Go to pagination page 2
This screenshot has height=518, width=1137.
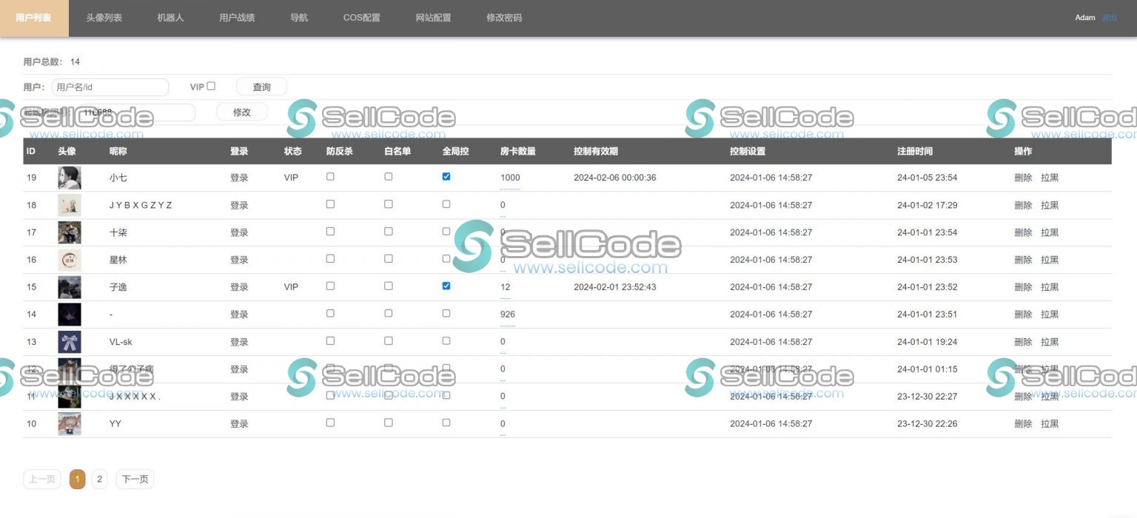point(99,480)
